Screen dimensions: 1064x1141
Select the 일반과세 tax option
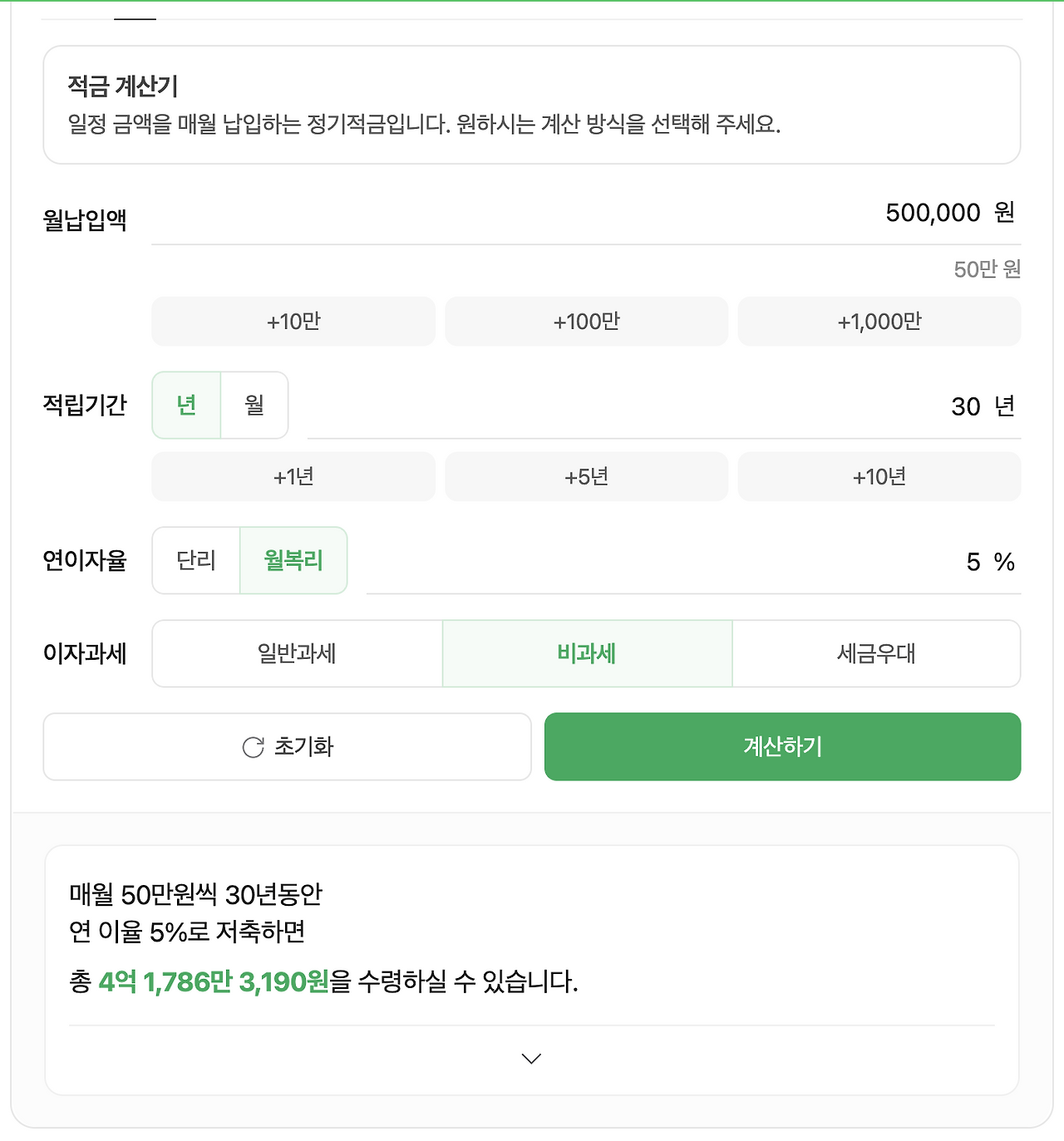296,654
